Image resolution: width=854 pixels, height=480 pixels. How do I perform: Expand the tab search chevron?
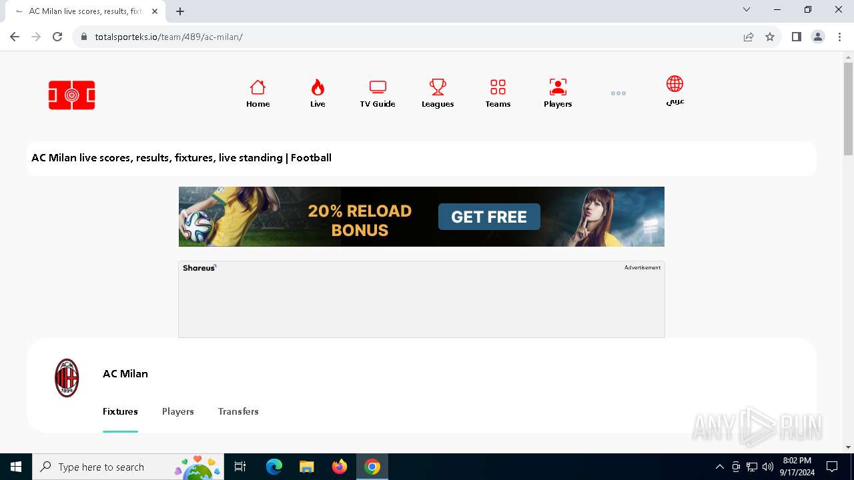pyautogui.click(x=747, y=9)
